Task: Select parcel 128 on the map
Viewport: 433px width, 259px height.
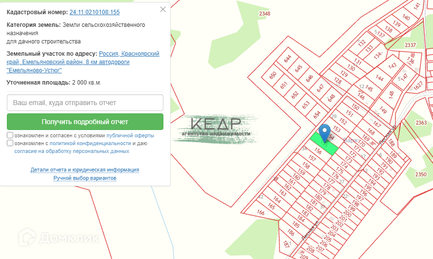Action: 338,80
